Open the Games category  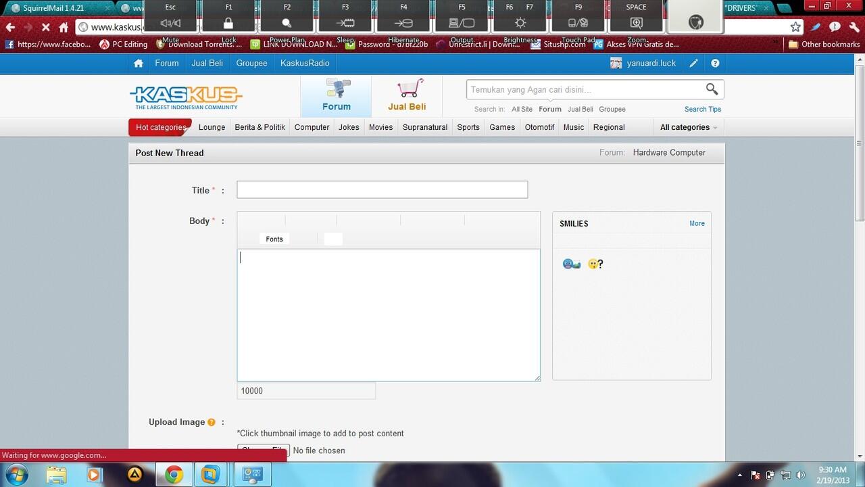tap(502, 127)
